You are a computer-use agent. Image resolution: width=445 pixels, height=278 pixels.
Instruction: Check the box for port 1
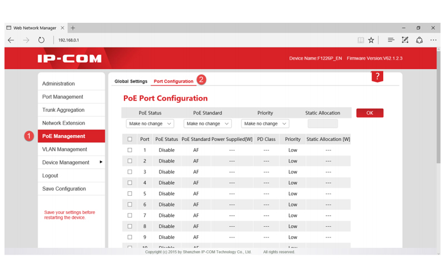tap(130, 150)
